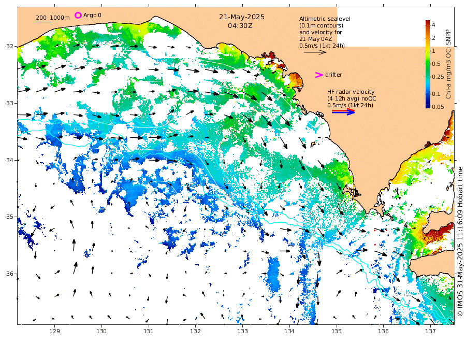Click the red and blue HF radar velocity arrow
The image size is (466, 342).
(x=343, y=111)
